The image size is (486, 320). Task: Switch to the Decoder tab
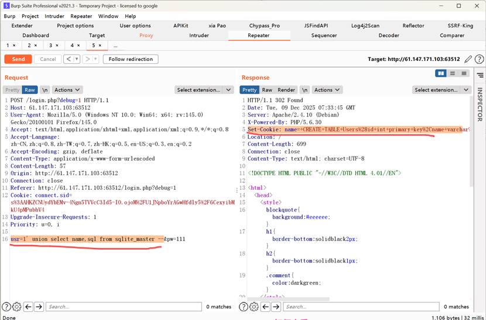[389, 35]
